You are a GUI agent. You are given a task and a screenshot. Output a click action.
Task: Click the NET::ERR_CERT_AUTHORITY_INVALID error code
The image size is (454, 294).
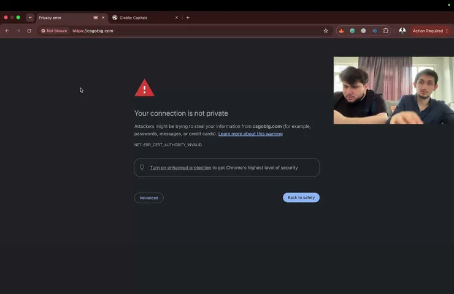point(168,145)
